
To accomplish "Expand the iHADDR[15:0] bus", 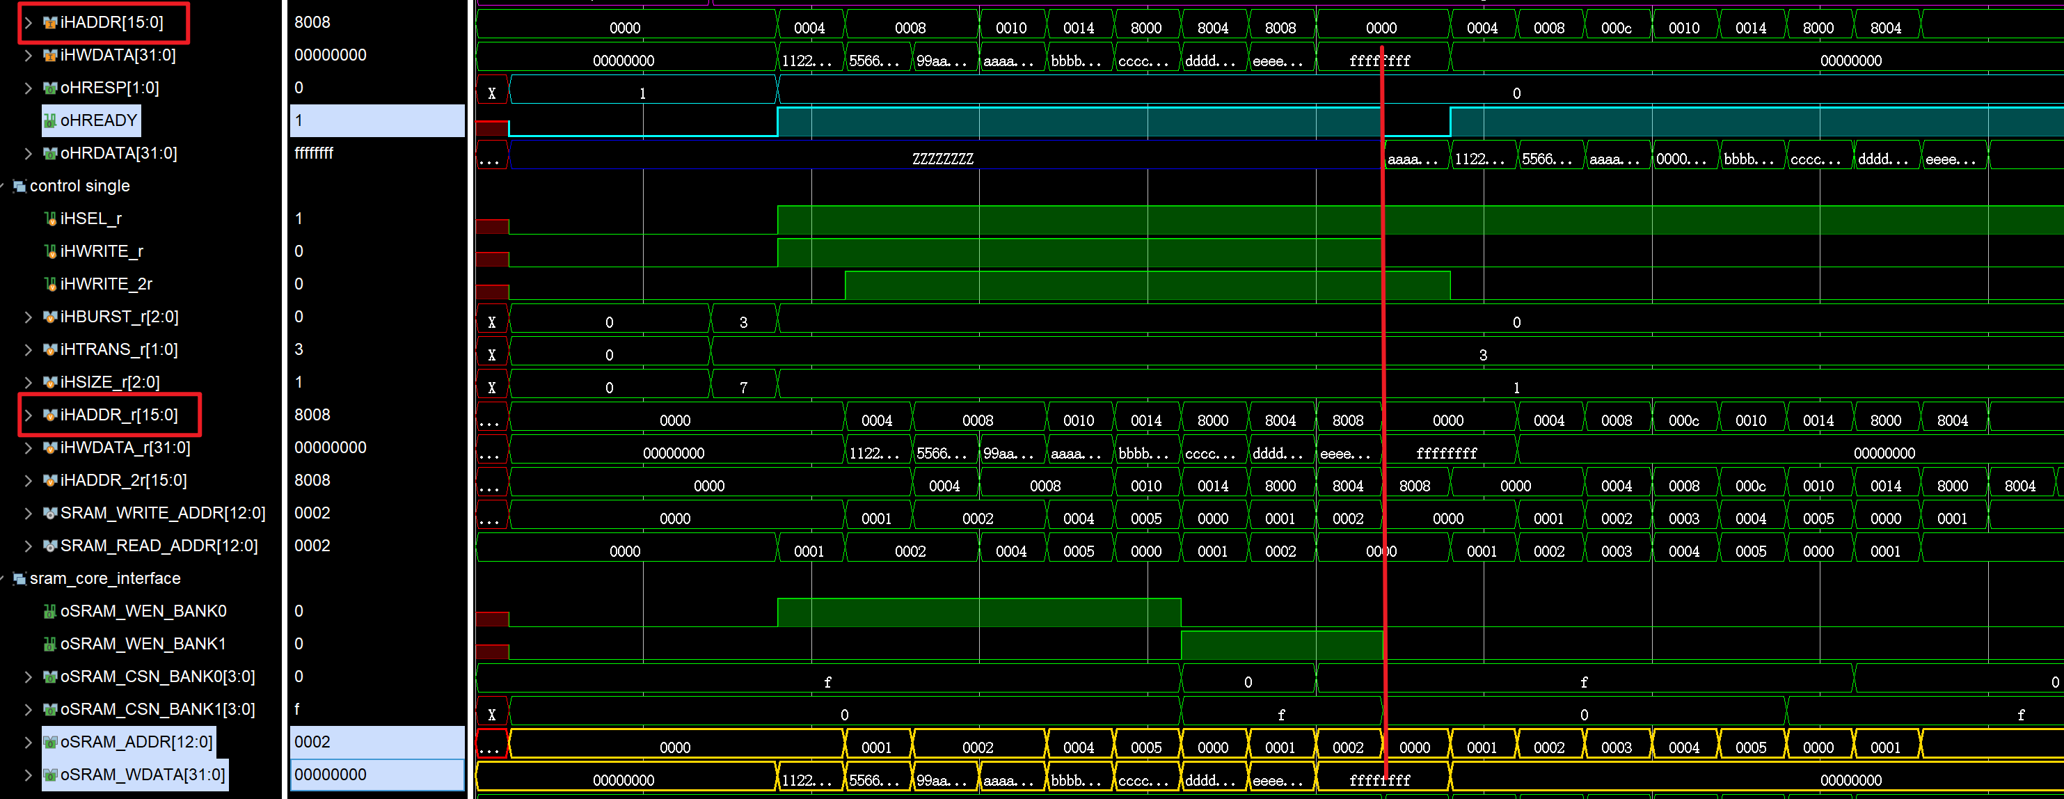I will pos(28,22).
